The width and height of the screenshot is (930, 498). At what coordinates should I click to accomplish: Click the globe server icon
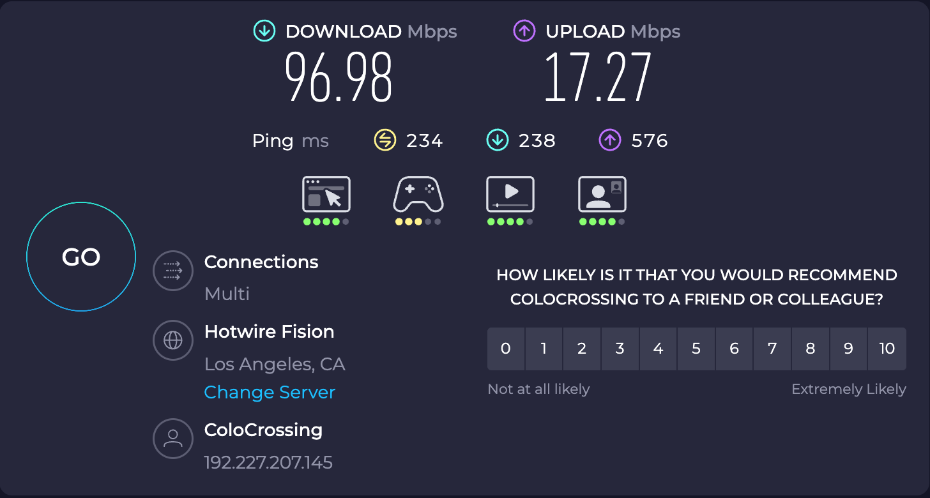pyautogui.click(x=173, y=340)
